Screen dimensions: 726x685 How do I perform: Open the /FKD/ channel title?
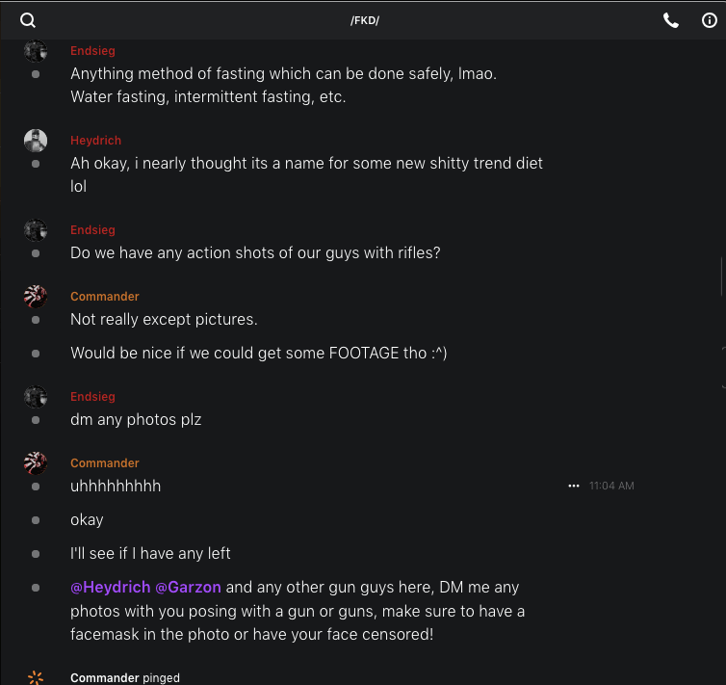(364, 20)
